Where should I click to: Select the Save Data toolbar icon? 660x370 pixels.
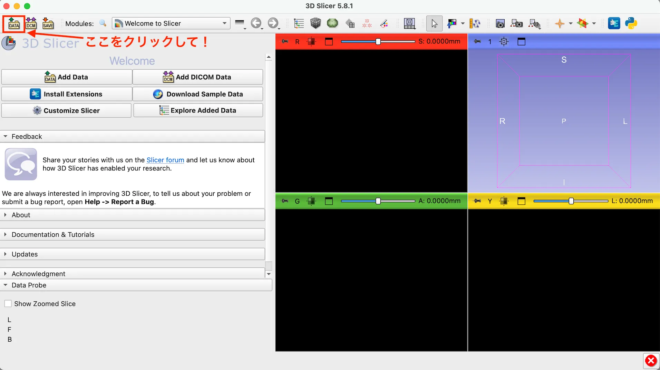48,23
